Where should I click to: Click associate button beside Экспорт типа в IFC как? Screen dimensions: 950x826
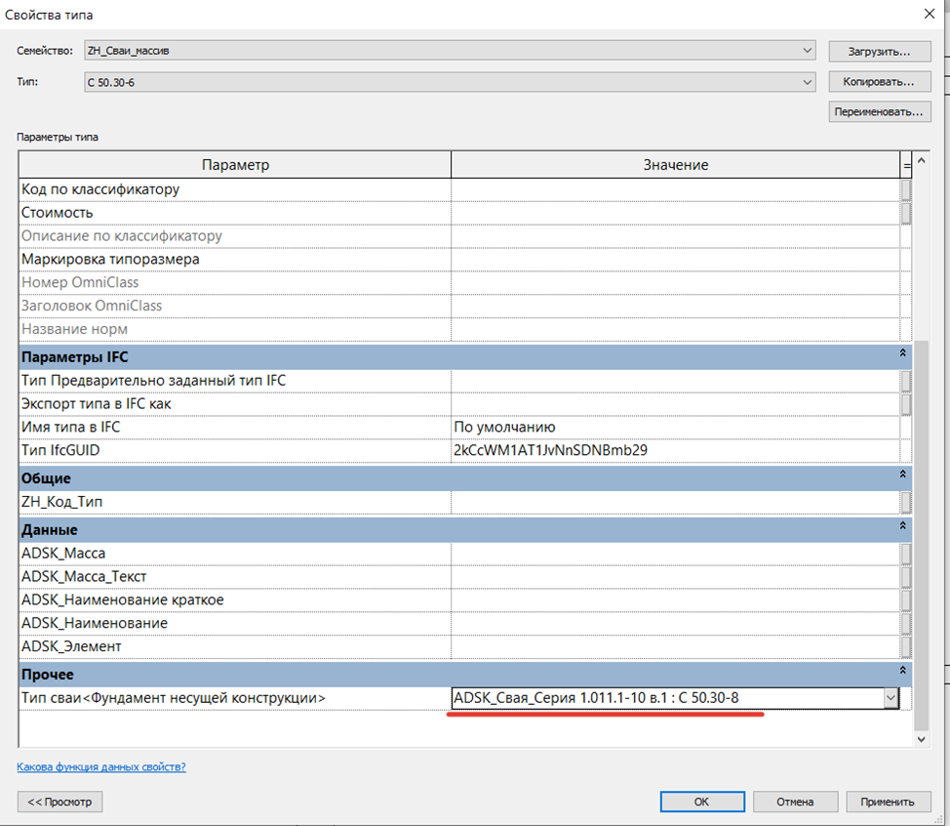pyautogui.click(x=906, y=404)
